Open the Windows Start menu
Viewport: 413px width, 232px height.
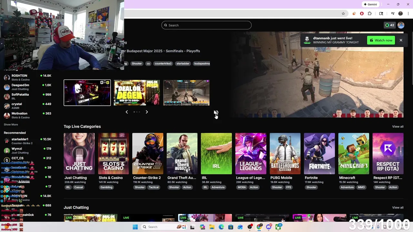pos(135,227)
